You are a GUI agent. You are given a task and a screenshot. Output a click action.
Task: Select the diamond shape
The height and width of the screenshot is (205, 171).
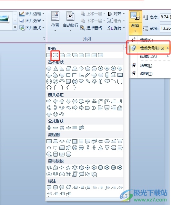[81, 68]
